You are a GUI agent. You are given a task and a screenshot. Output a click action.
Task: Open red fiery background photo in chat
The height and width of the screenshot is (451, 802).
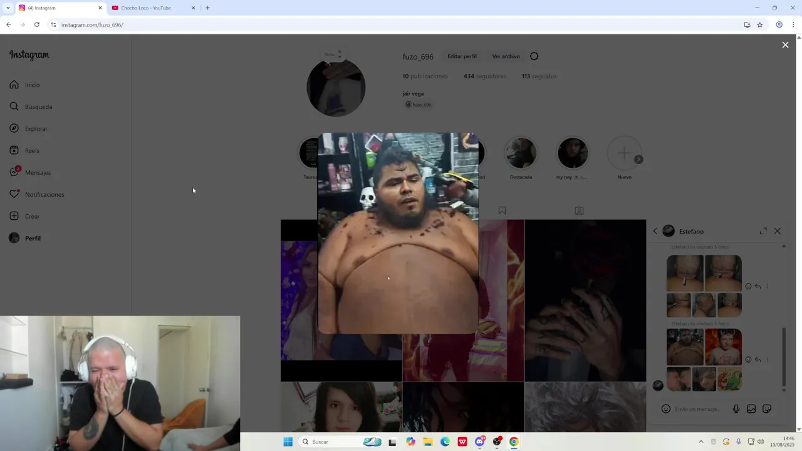723,347
